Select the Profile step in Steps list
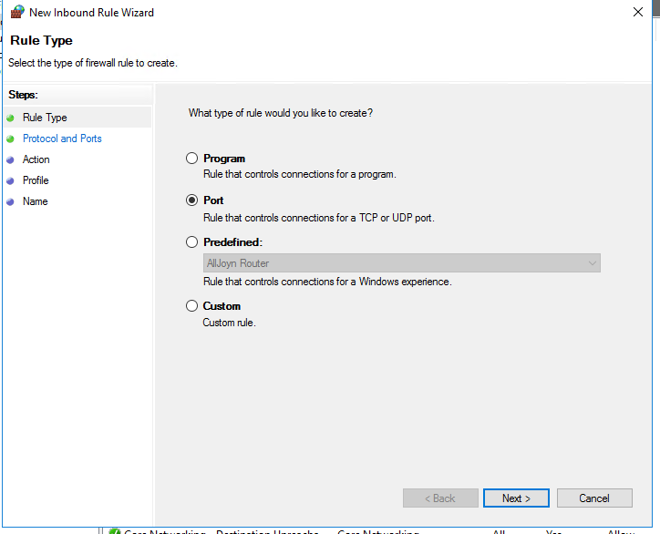The image size is (660, 534). 36,180
